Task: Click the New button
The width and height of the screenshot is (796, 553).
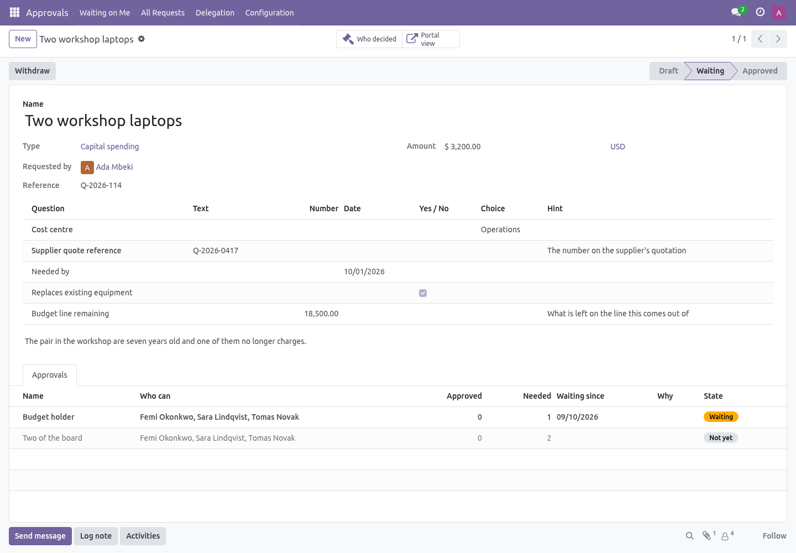Action: [x=23, y=39]
